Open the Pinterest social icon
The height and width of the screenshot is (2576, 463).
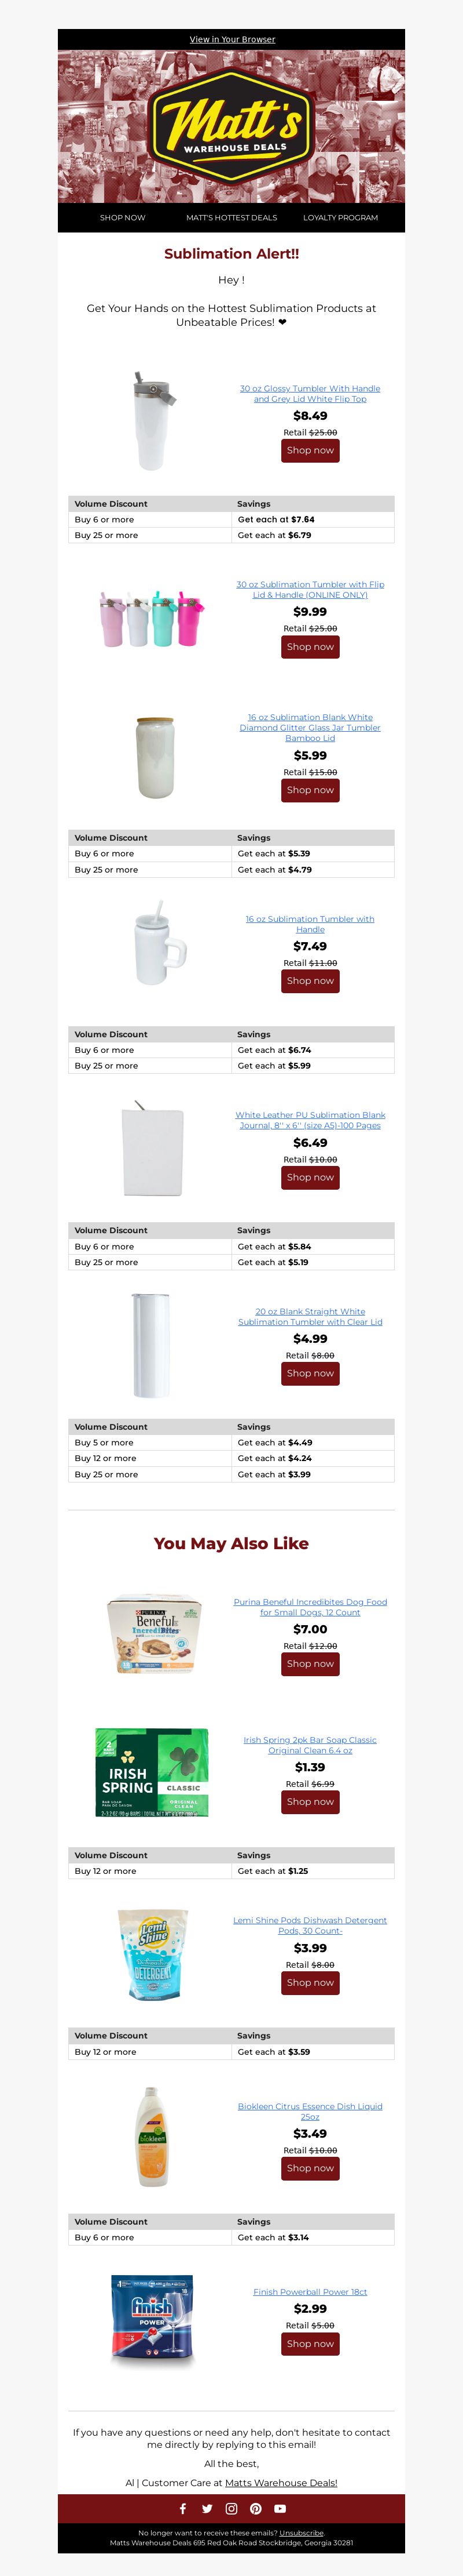pyautogui.click(x=255, y=2508)
